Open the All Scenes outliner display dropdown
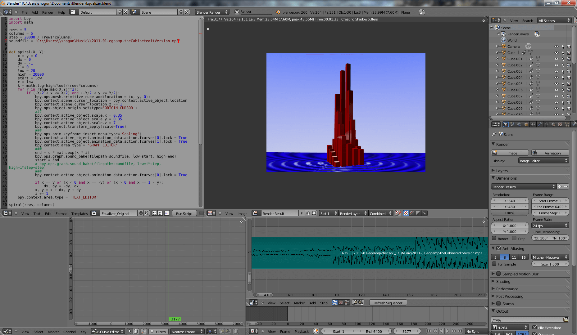Viewport: 577px width, 335px height. tap(554, 20)
